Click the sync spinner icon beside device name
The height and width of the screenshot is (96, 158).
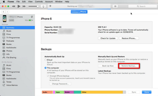(32, 17)
